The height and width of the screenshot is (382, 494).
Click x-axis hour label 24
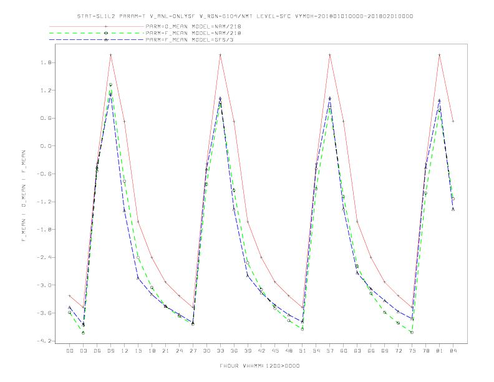(x=179, y=351)
